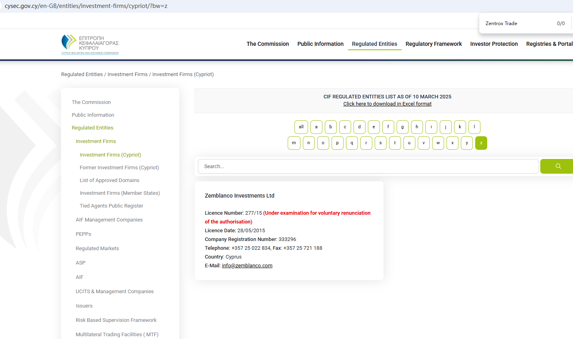Filter entities by letter y

tap(467, 143)
